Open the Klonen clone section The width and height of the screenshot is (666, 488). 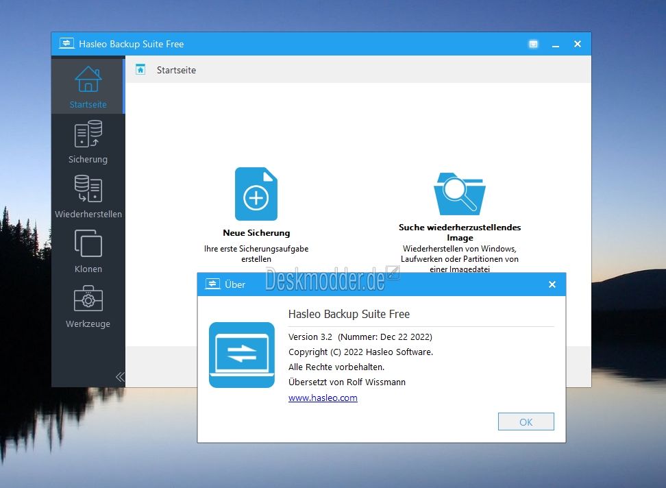click(88, 252)
